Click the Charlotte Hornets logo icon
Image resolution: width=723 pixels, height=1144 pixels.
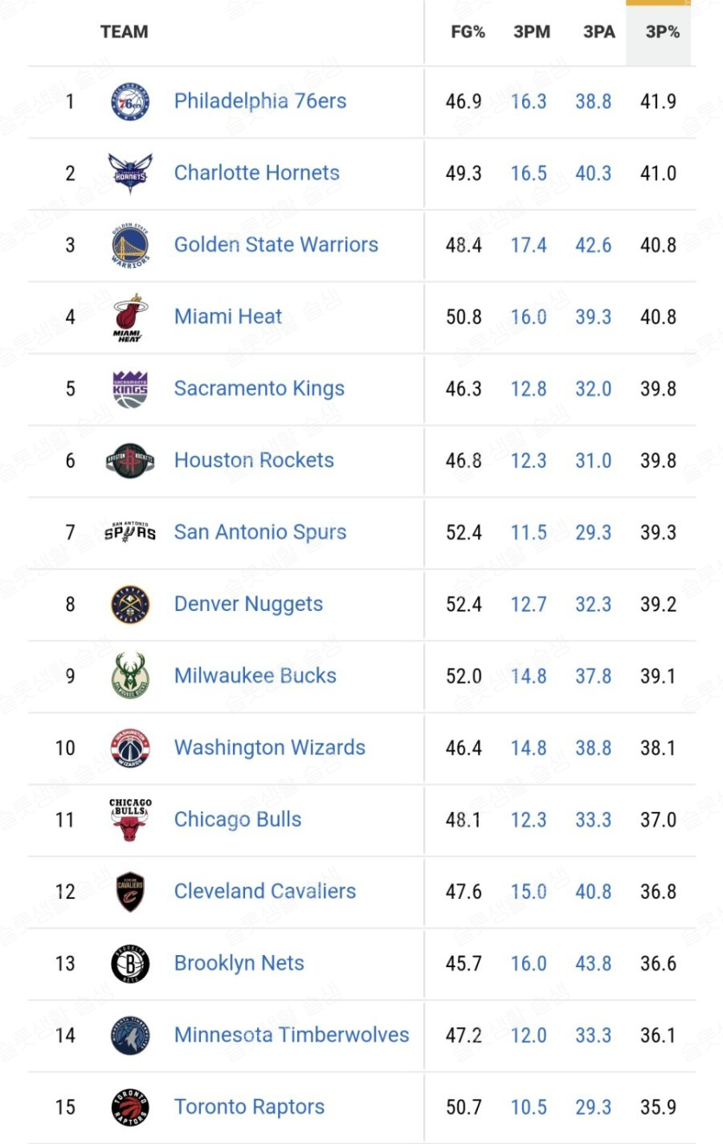tap(130, 173)
